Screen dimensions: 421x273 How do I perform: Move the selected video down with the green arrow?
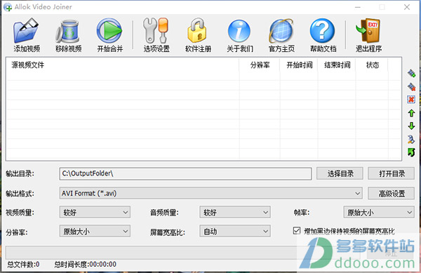tap(411, 126)
